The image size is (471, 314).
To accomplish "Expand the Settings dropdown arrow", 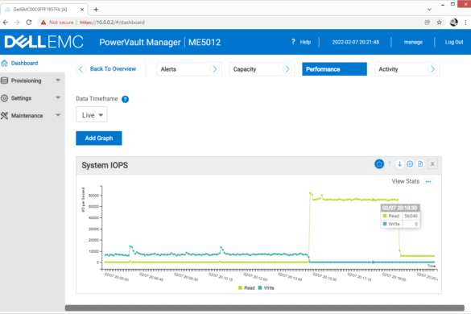I will point(58,97).
